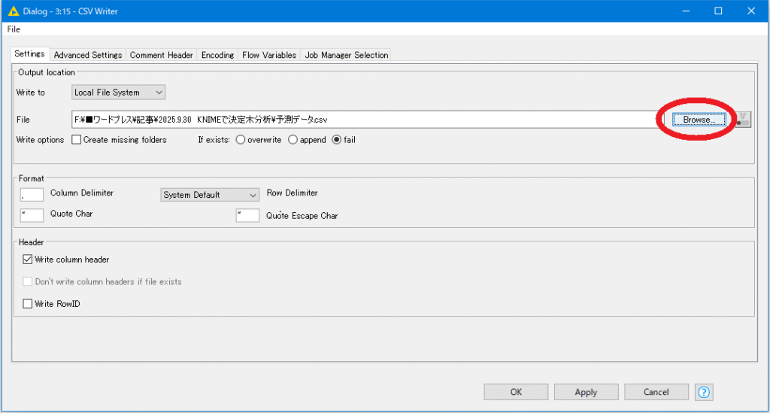Open the File menu

(14, 29)
